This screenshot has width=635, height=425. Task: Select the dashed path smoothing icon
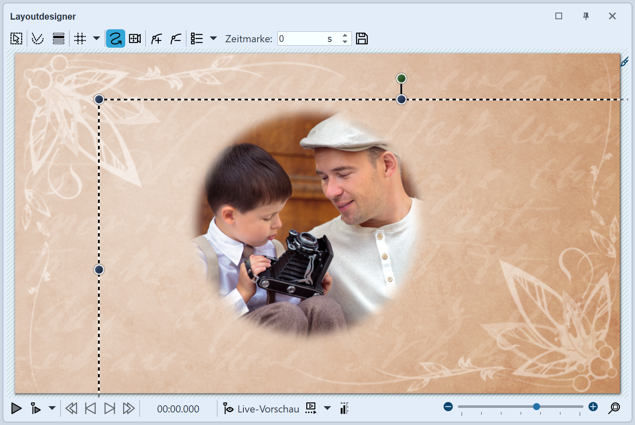click(37, 38)
